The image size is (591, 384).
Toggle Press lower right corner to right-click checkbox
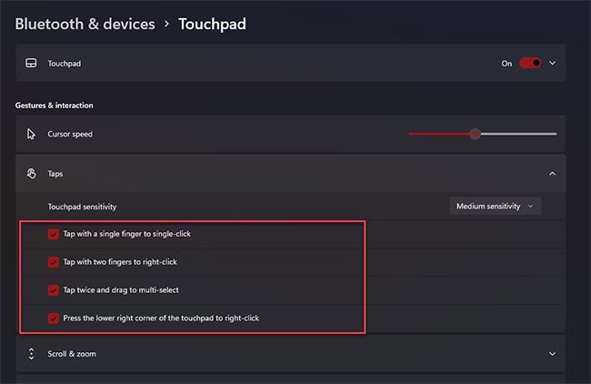(54, 318)
